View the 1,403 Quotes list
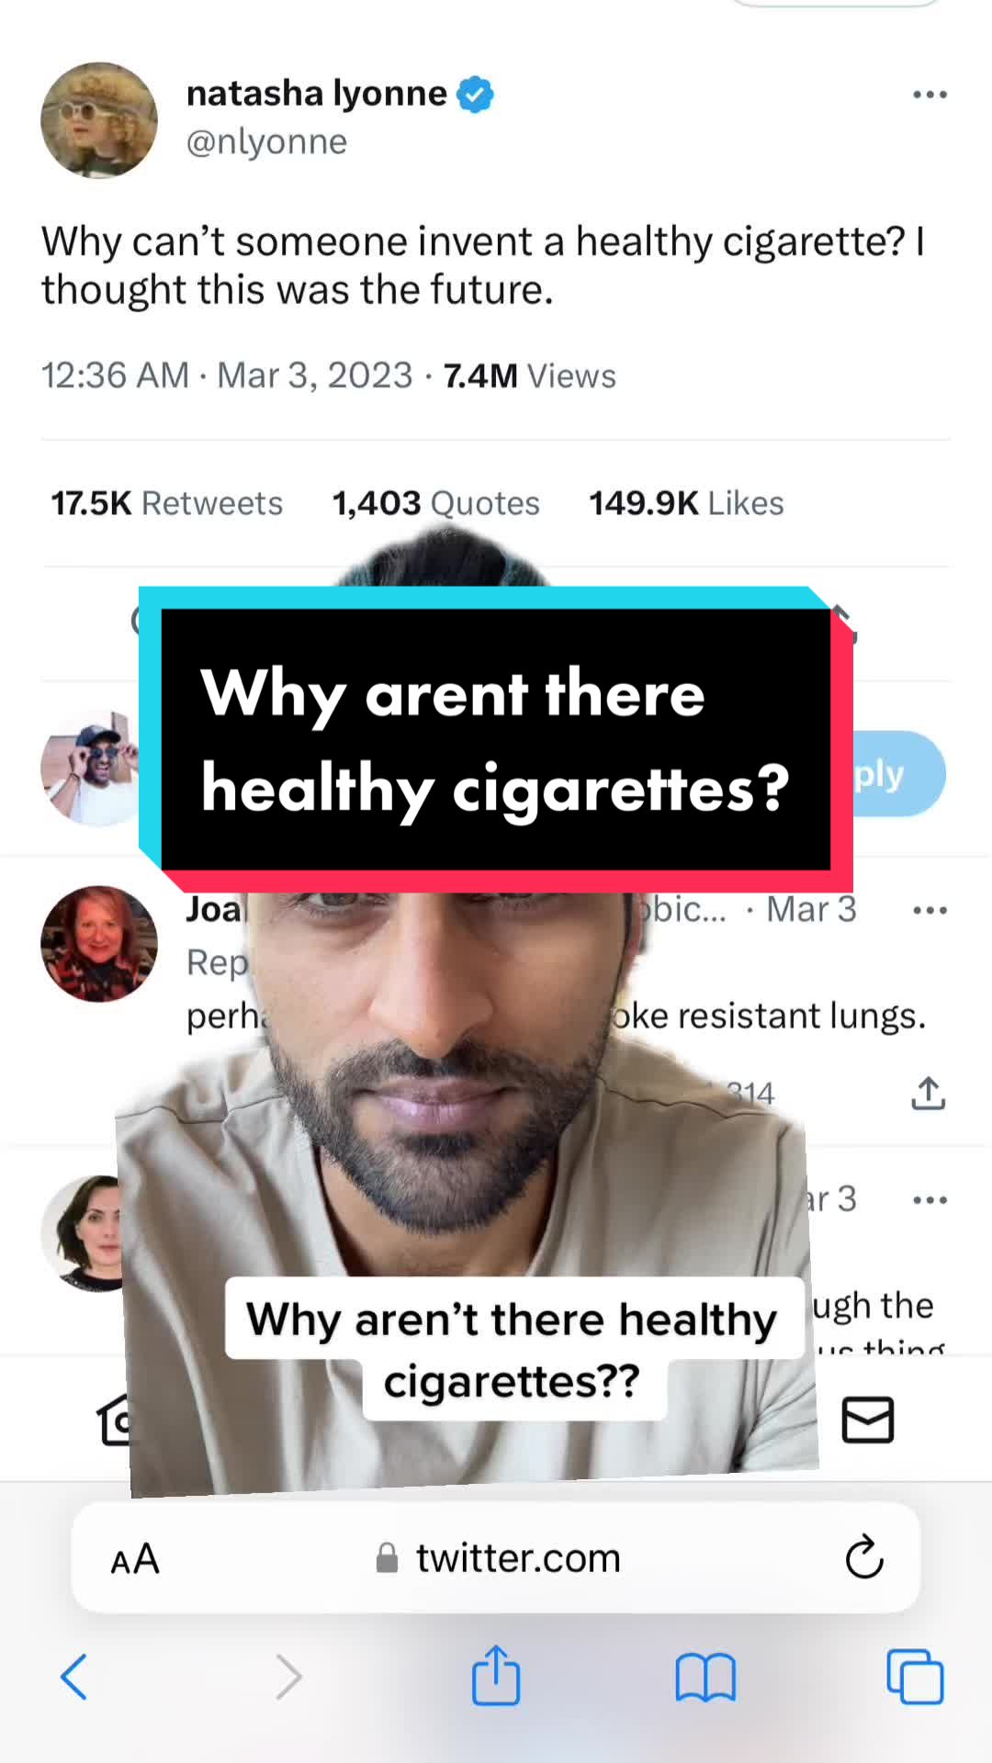 point(435,503)
